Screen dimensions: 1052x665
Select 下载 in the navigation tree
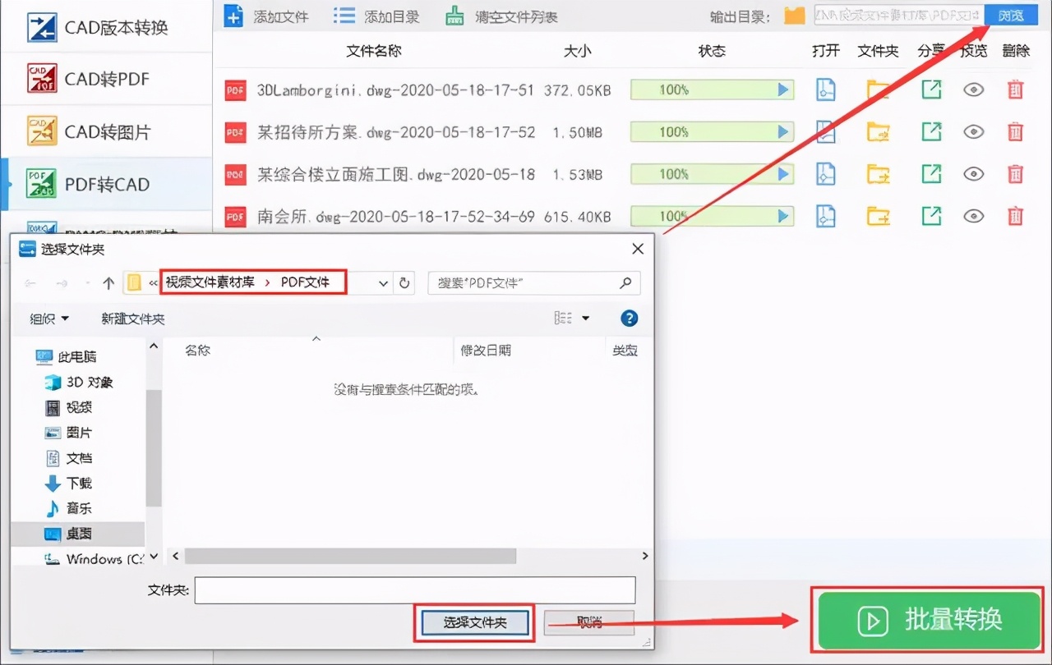[69, 483]
